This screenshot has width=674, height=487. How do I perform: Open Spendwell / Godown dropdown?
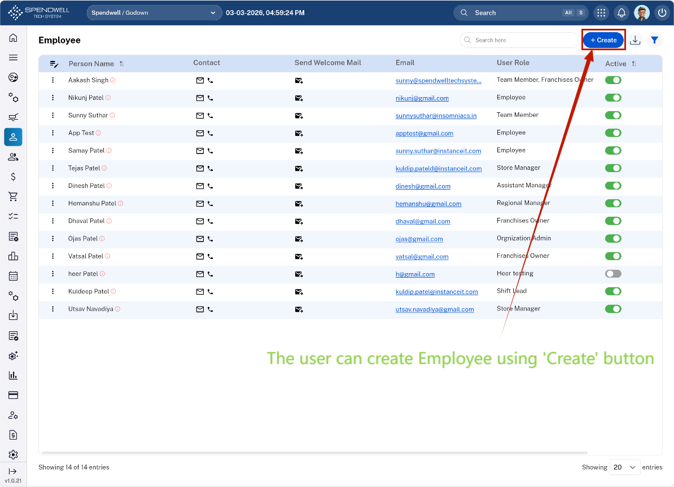point(154,13)
